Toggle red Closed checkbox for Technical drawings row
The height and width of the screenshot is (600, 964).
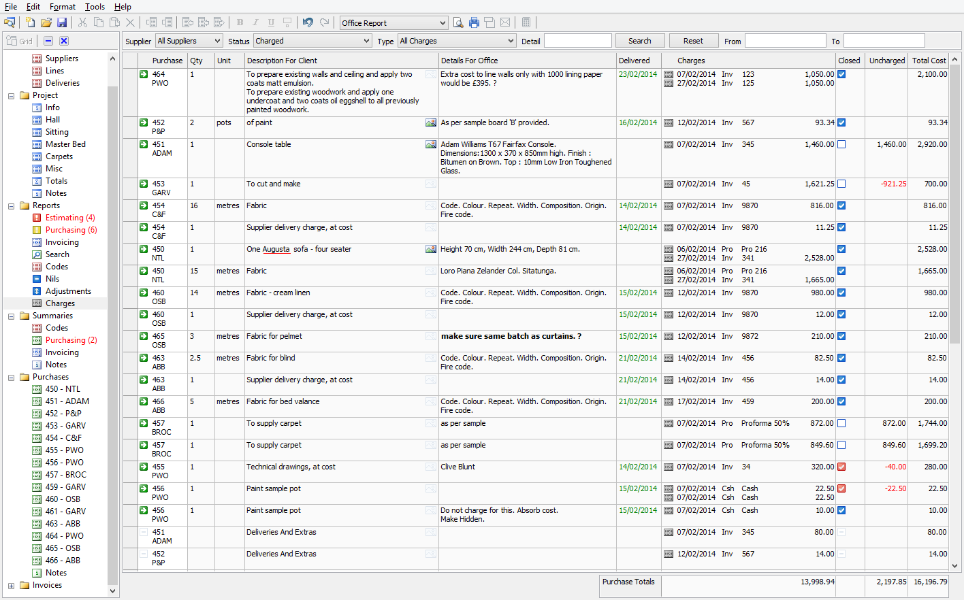(x=841, y=467)
